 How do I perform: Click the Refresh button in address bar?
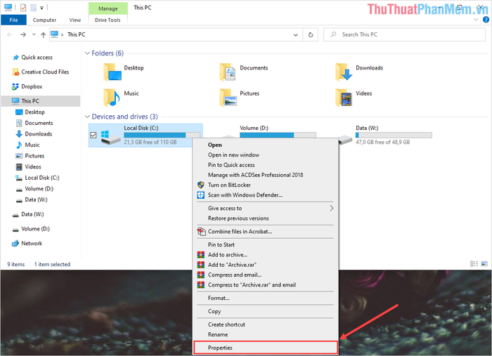tap(311, 35)
